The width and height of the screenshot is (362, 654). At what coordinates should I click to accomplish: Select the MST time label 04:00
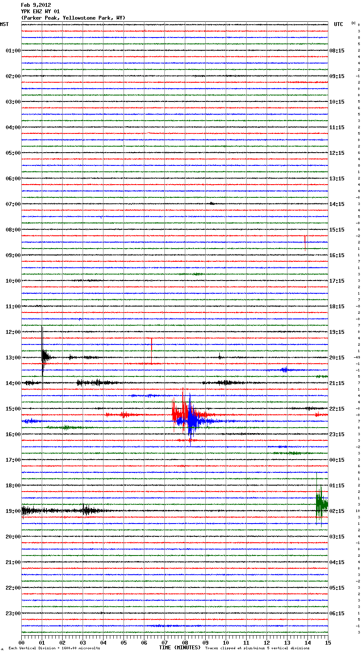pos(13,127)
